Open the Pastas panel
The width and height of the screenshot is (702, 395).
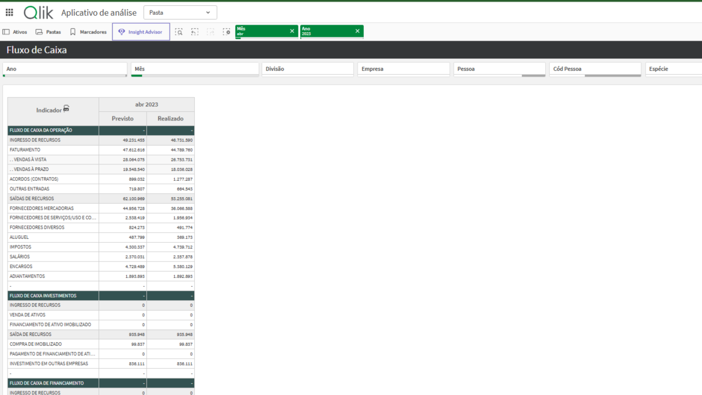click(48, 32)
